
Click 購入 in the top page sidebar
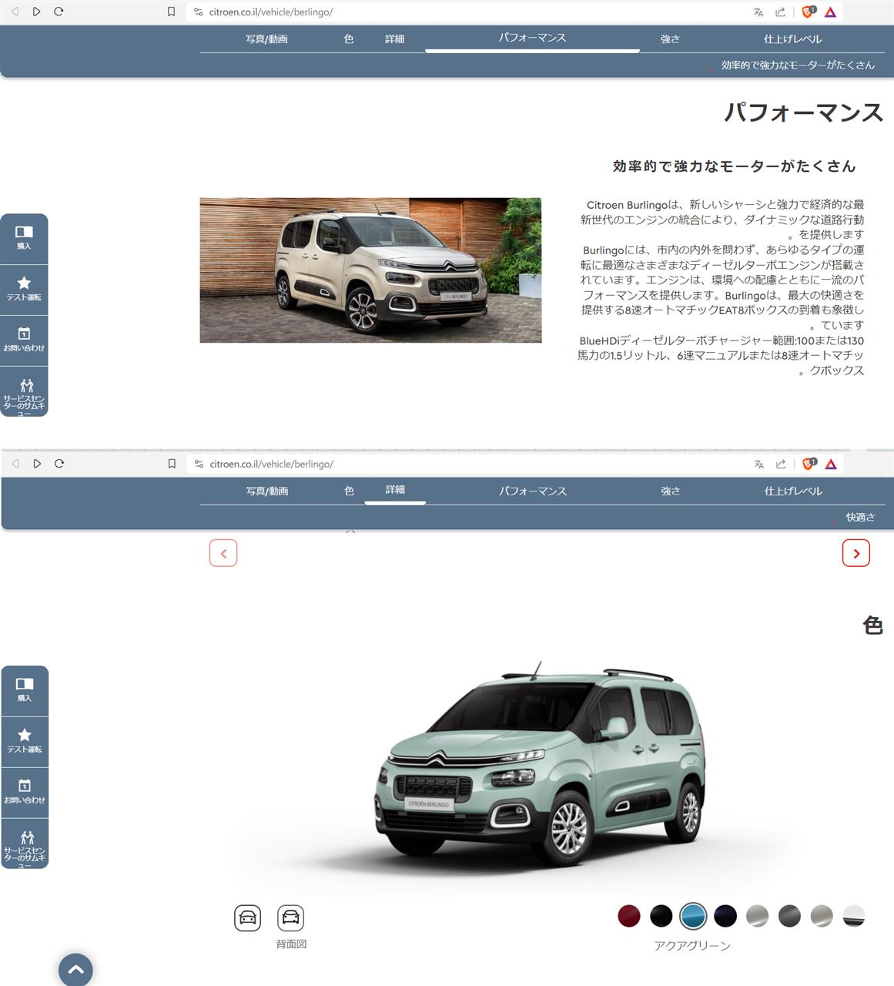pos(24,238)
